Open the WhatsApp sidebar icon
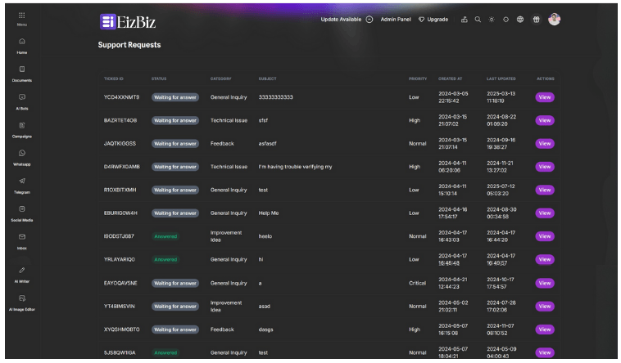The image size is (621, 363). click(21, 154)
